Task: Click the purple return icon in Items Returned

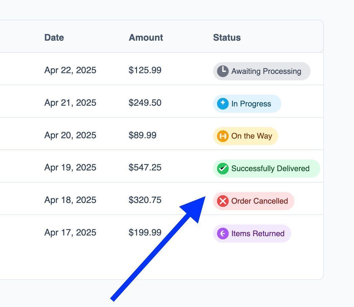Action: [x=223, y=233]
